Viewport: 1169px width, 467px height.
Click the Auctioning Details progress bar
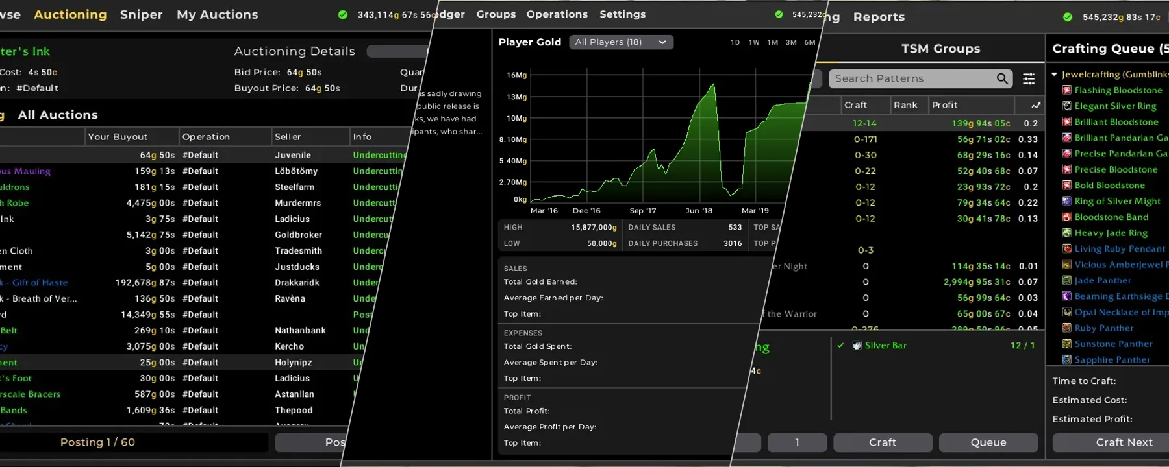(397, 51)
